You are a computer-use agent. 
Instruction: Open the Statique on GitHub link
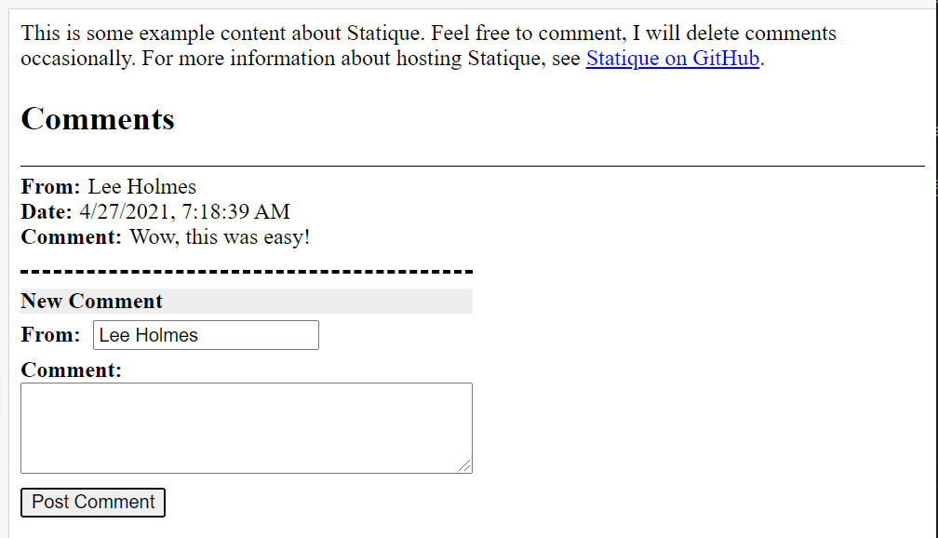673,59
